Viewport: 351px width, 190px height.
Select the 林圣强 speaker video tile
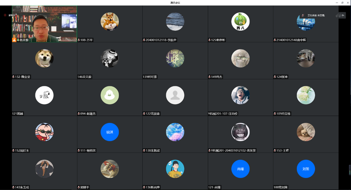pyautogui.click(x=44, y=24)
